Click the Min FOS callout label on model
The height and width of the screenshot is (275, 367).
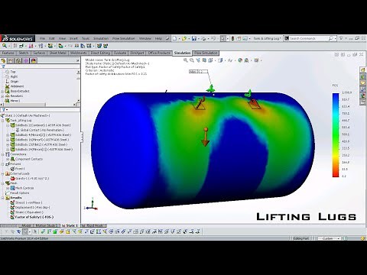tap(198, 72)
